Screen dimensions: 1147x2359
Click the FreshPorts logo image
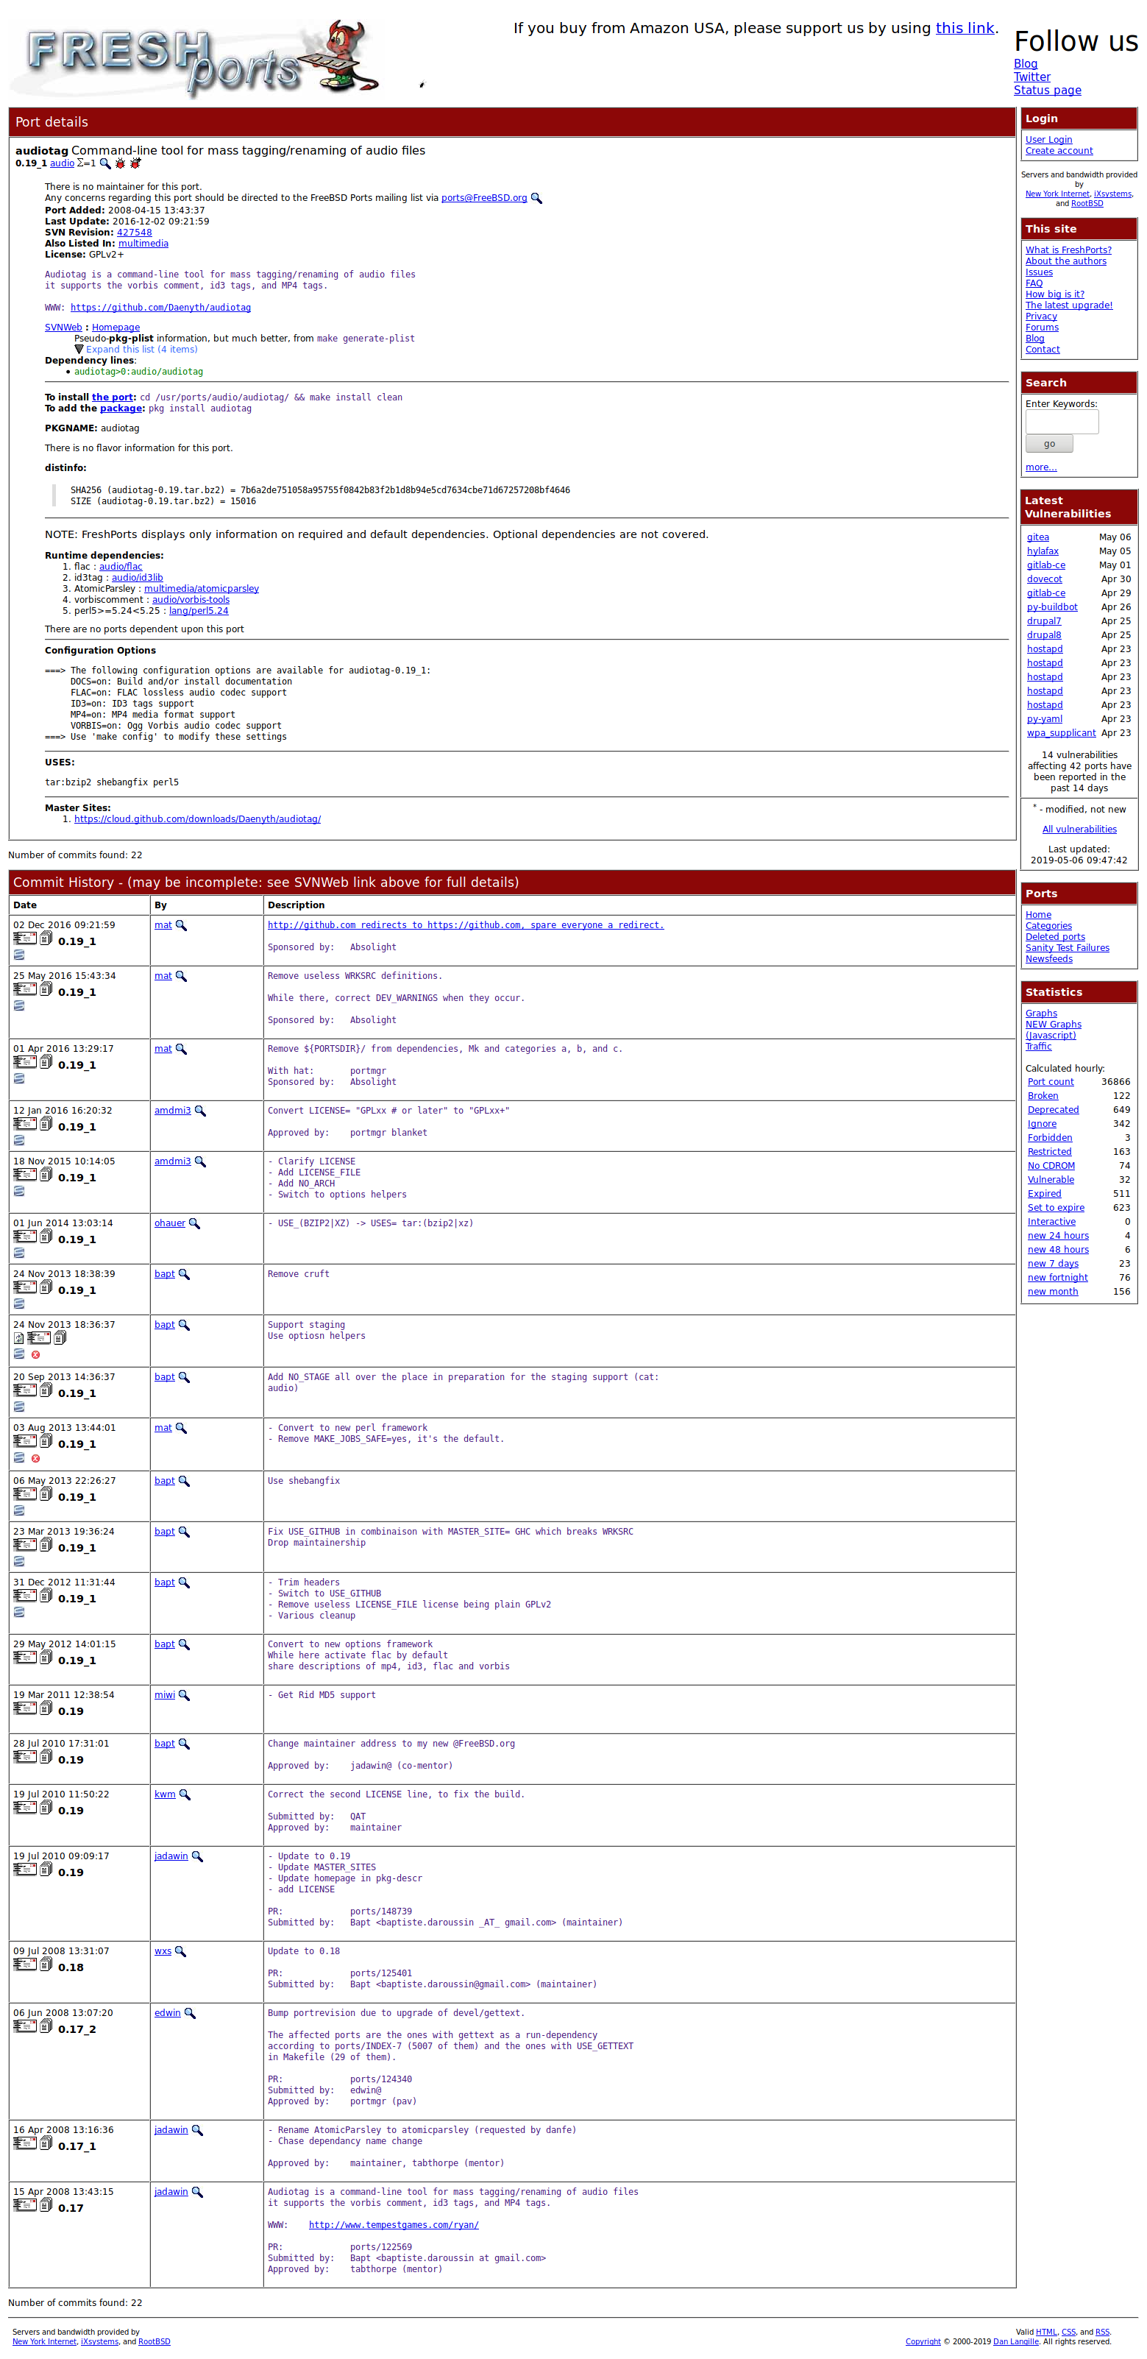pos(193,59)
